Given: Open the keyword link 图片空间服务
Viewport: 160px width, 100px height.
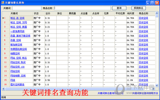Looking at the screenshot, I should coord(17,85).
